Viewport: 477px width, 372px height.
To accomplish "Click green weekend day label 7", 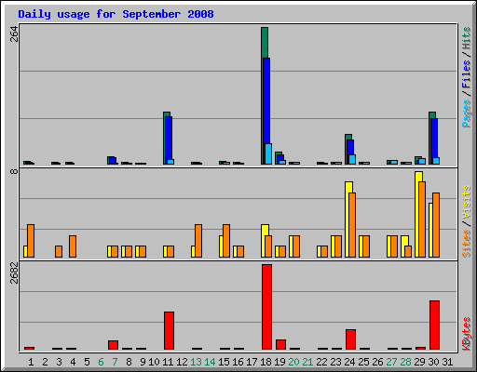I will 115,362.
